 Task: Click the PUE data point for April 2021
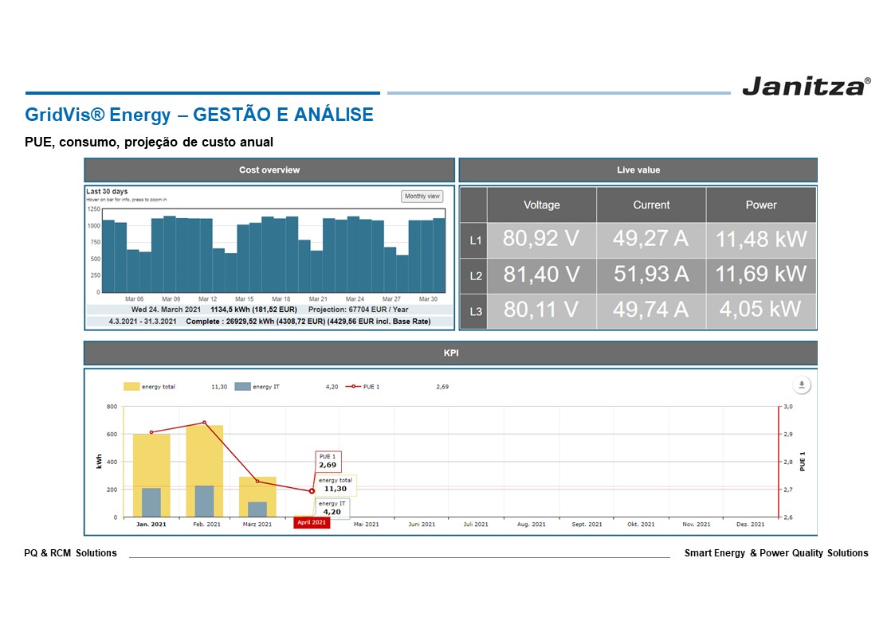coord(312,490)
